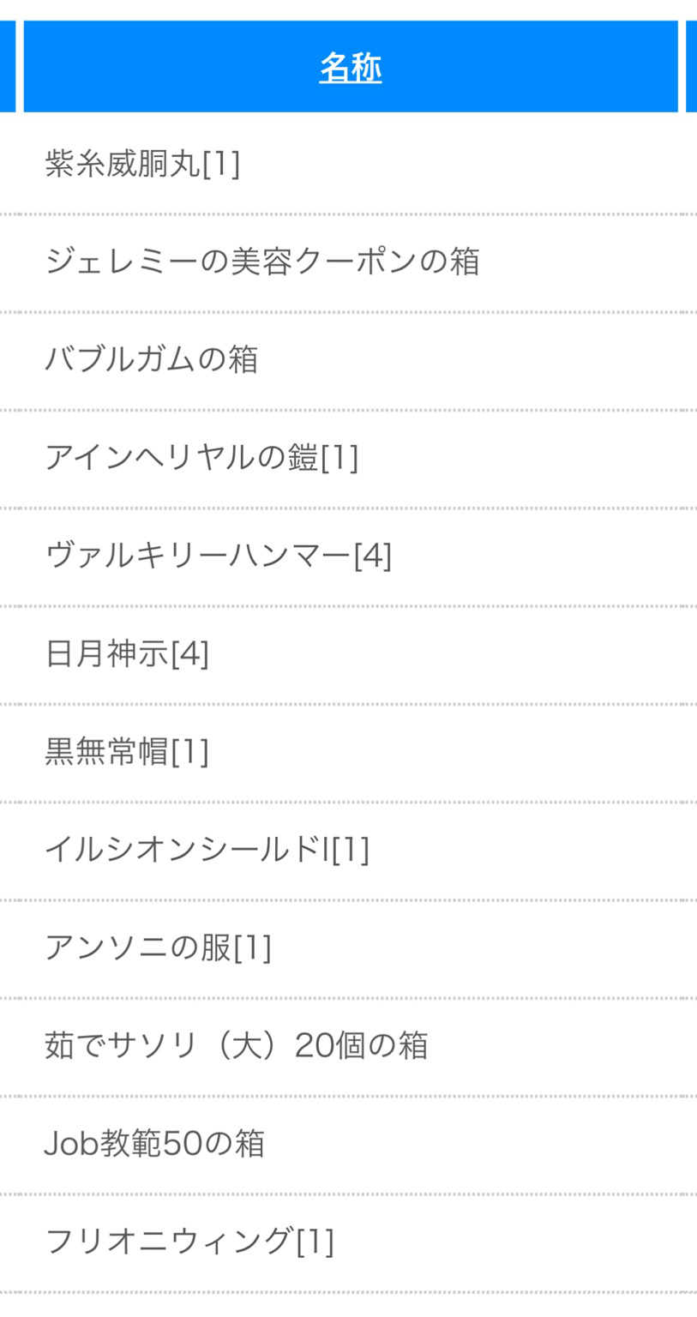Click the partially visible left column header
This screenshot has width=697, height=1317.
7,68
